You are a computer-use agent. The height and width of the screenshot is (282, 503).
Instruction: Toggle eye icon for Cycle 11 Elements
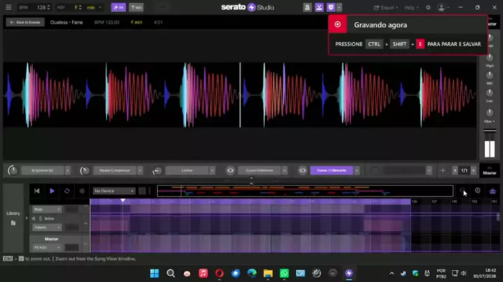pyautogui.click(x=302, y=171)
